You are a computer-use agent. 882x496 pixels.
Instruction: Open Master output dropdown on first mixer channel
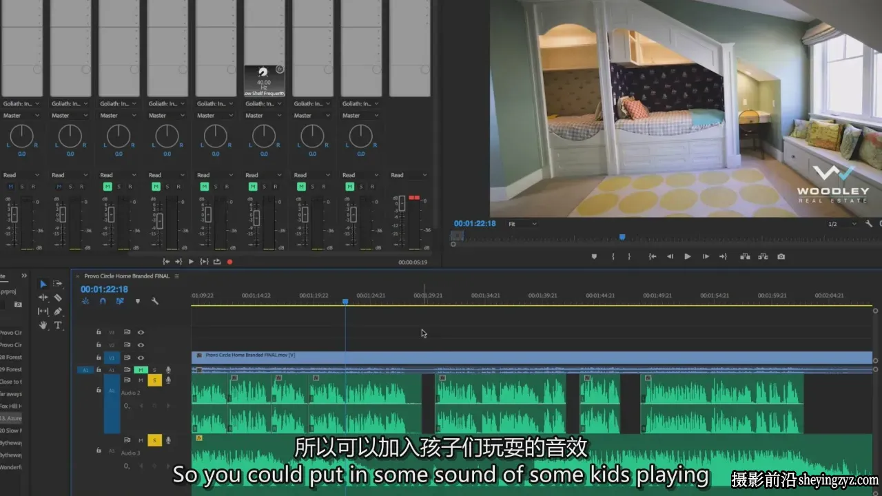21,116
